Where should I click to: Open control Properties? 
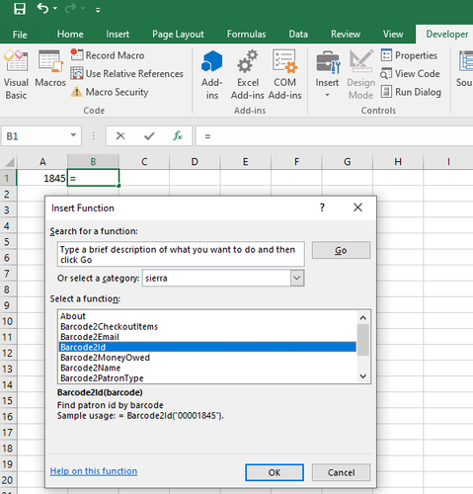[x=409, y=55]
